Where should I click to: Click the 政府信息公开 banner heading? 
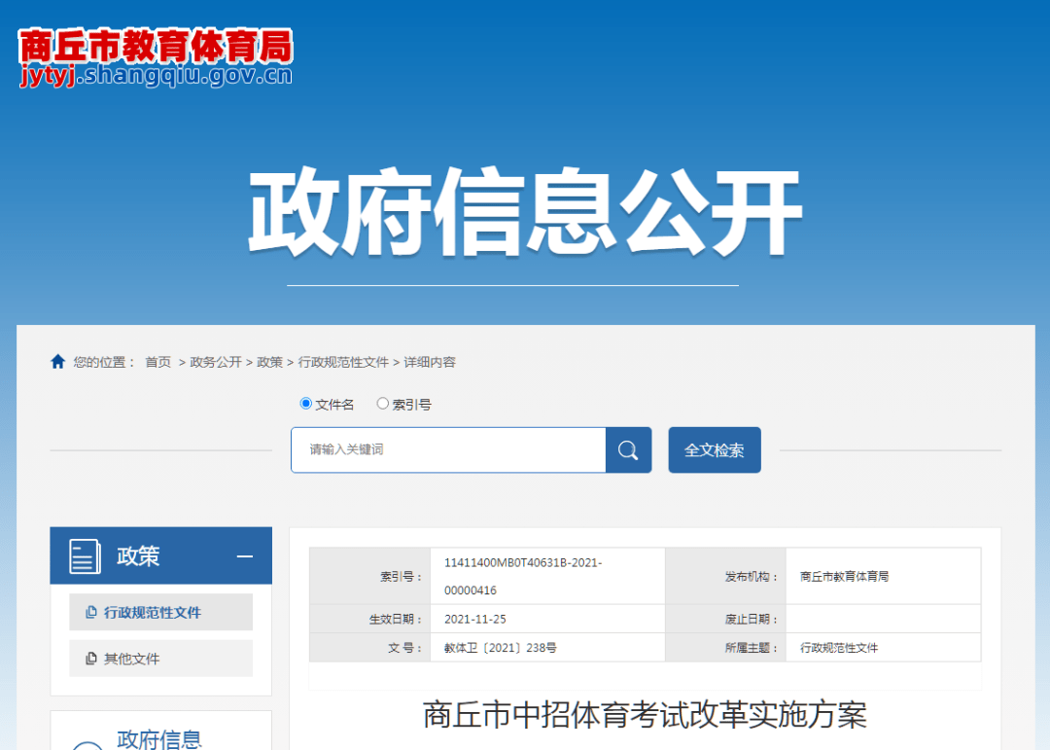525,212
